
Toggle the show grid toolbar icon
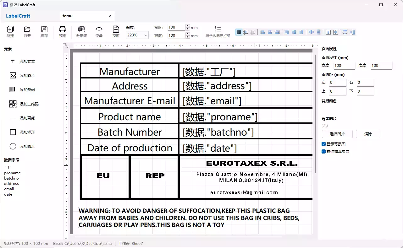239,32
